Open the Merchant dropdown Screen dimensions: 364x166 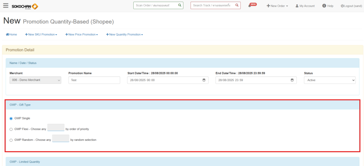click(x=36, y=80)
